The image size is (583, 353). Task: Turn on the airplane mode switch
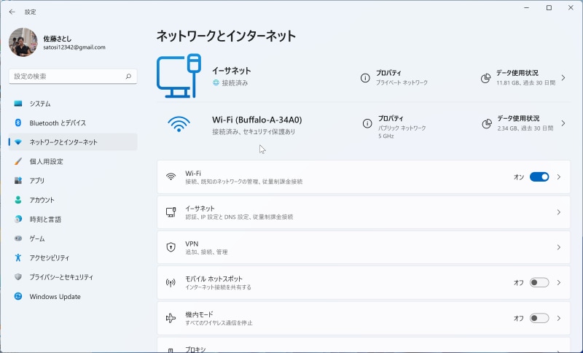coord(539,318)
